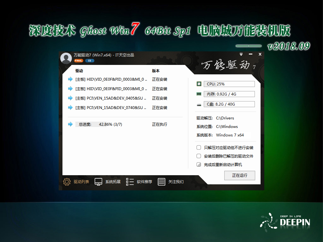
Task: Close the 万能驱动 window
Action: (x=260, y=54)
